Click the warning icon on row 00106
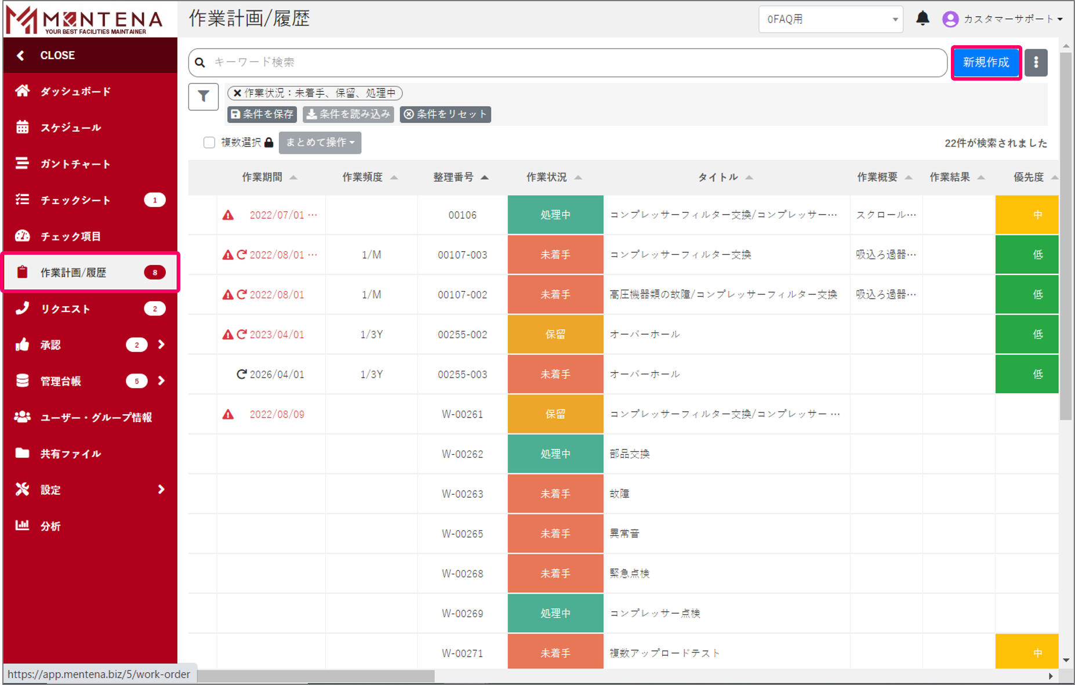 coord(228,215)
